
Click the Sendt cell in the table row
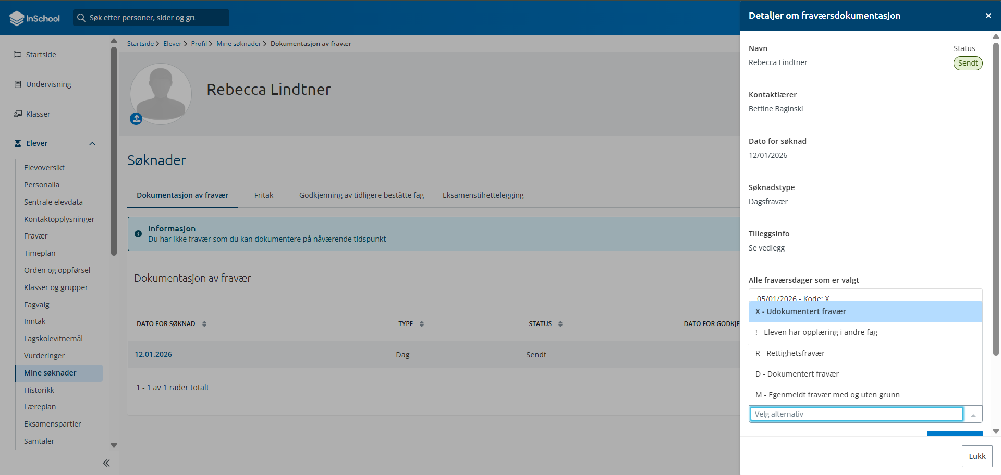point(536,355)
